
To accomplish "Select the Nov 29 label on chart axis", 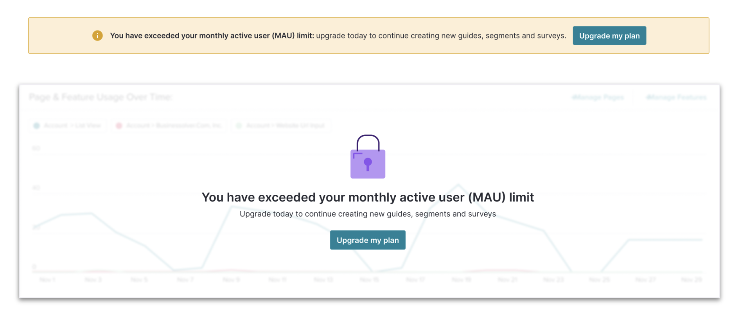I will click(x=692, y=280).
